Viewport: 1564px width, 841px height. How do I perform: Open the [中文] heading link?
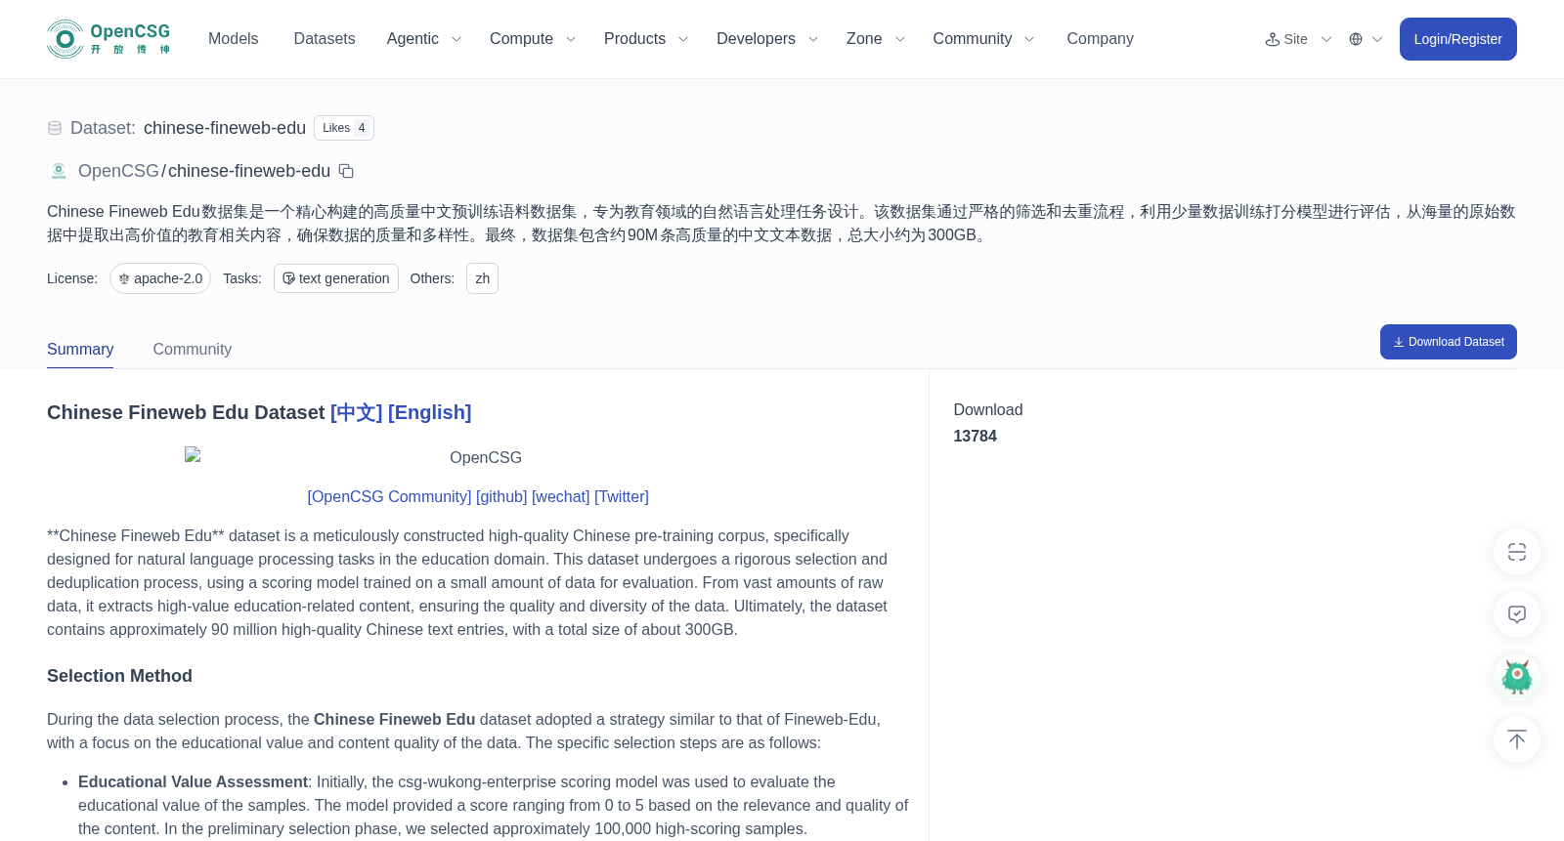356,412
